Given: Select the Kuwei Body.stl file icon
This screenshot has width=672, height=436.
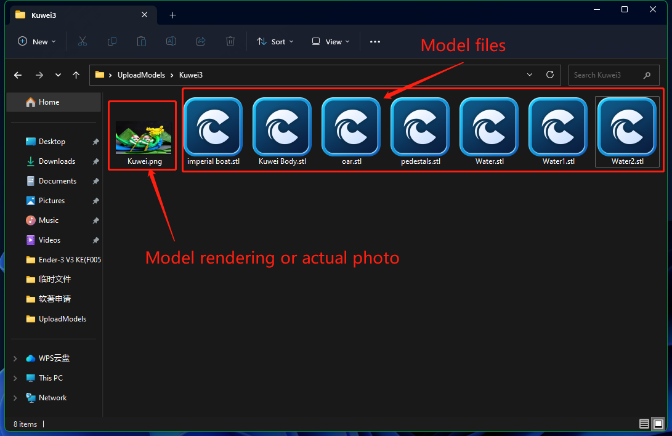Looking at the screenshot, I should (282, 128).
